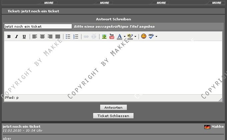Toggle bold formatting in the editor
The height and width of the screenshot is (140, 227).
pyautogui.click(x=9, y=37)
